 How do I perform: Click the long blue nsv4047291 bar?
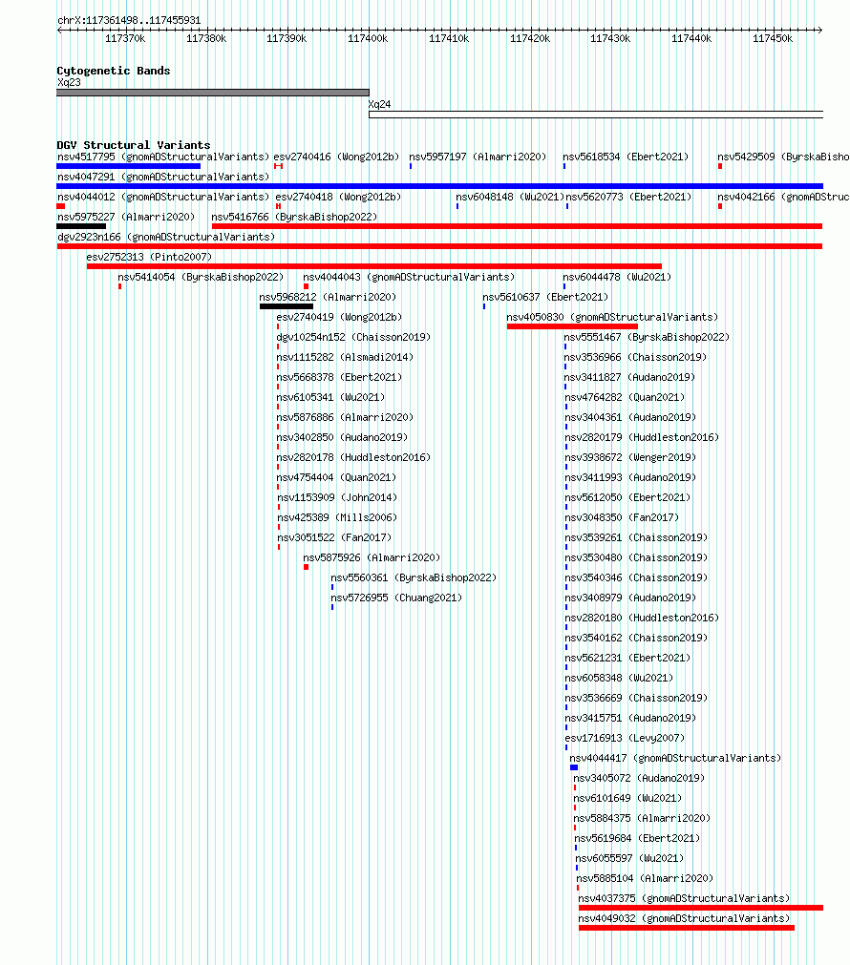(439, 186)
